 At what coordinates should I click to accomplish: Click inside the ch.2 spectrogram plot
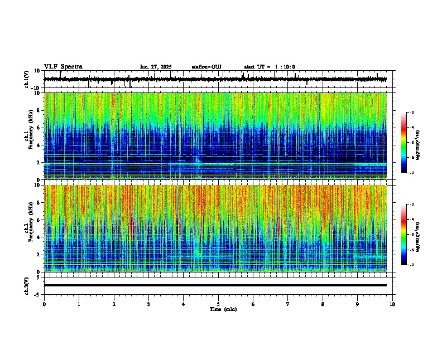pyautogui.click(x=215, y=228)
